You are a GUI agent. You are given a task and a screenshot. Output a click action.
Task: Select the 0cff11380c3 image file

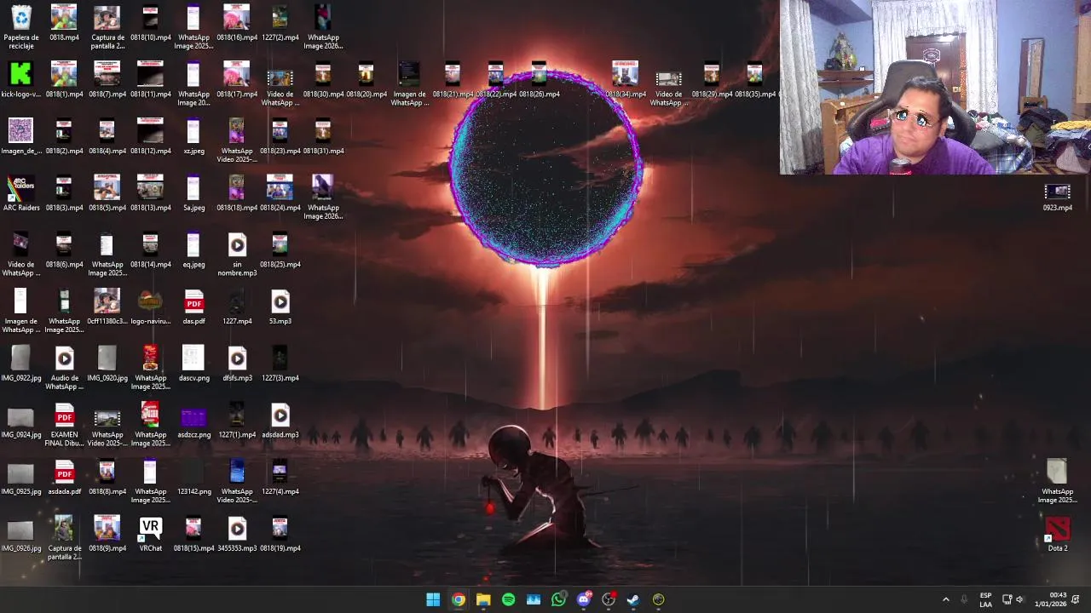point(107,306)
